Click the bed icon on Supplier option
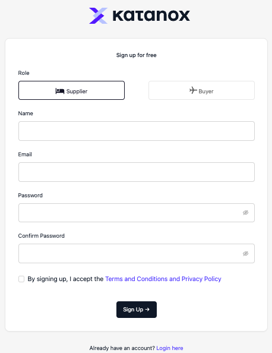 60,91
